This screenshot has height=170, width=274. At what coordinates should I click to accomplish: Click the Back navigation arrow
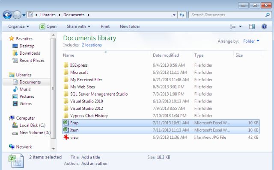[x=7, y=15]
